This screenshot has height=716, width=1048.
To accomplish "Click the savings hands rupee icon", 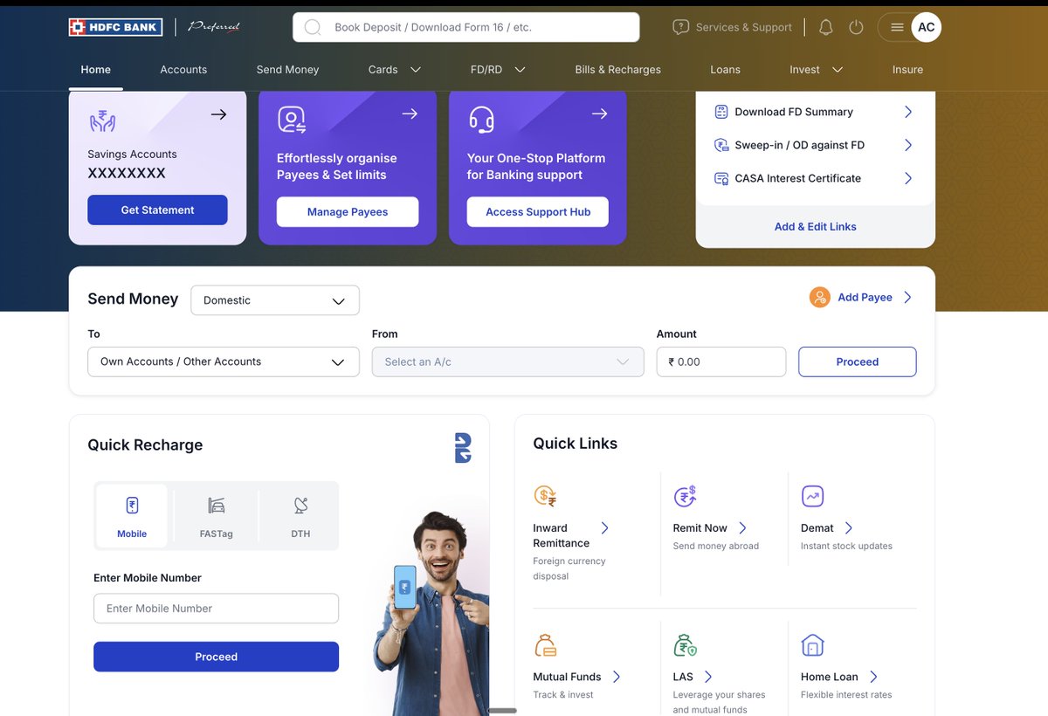I will click(x=102, y=120).
